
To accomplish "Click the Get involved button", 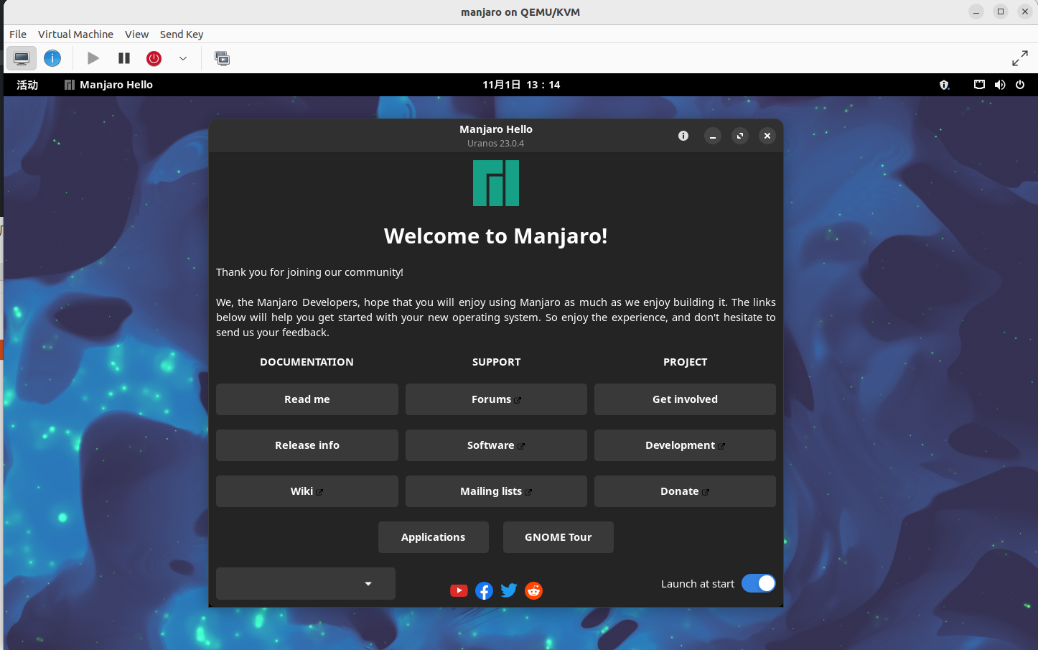I will pyautogui.click(x=685, y=399).
